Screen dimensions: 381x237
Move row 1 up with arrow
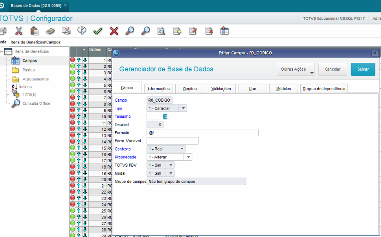79,60
